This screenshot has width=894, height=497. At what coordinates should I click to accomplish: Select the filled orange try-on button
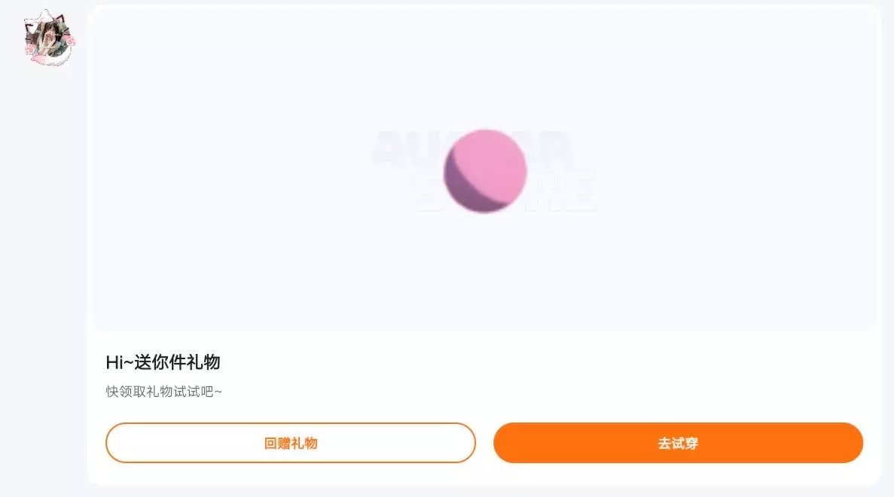678,443
